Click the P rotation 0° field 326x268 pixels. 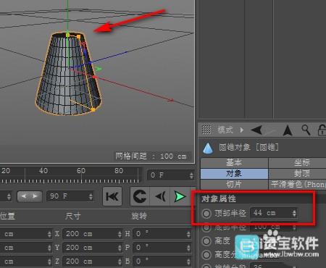click(162, 248)
